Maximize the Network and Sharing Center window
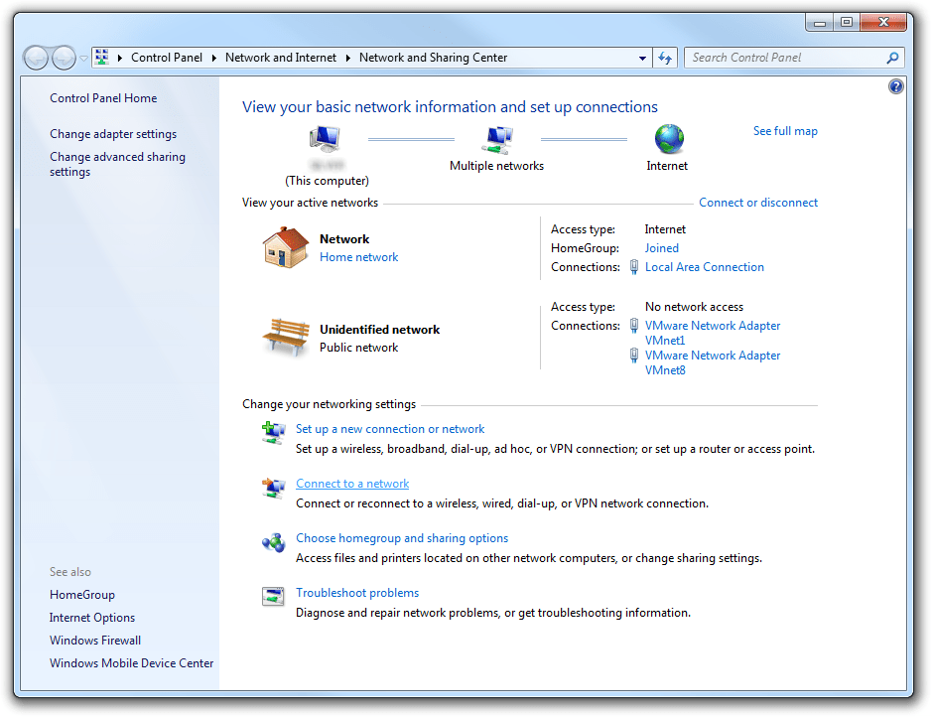932x717 pixels. 847,23
